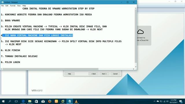Close the Notepad window
Viewport: 185px width, 104px height.
pos(134,2)
